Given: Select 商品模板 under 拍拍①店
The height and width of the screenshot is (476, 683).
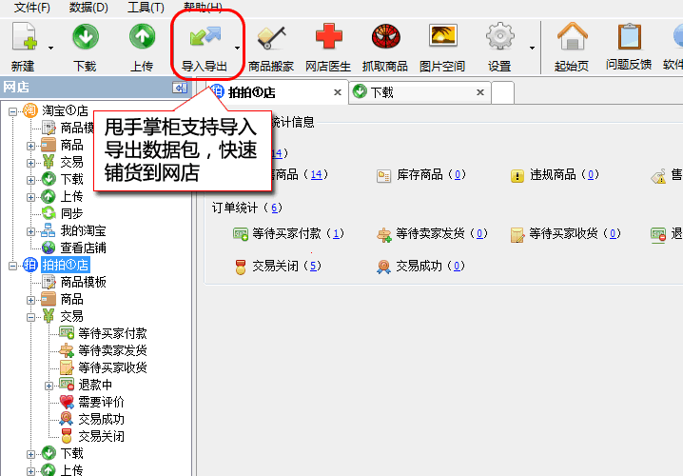Looking at the screenshot, I should (x=83, y=282).
